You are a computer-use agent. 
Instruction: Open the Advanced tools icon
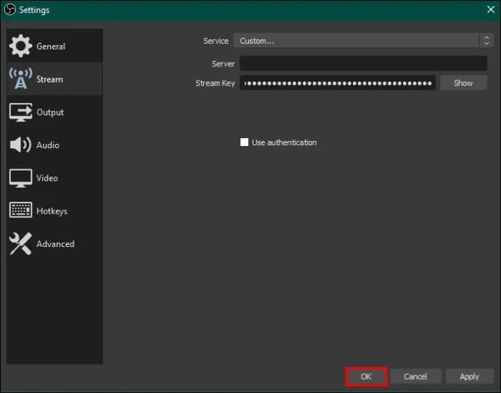click(x=21, y=243)
